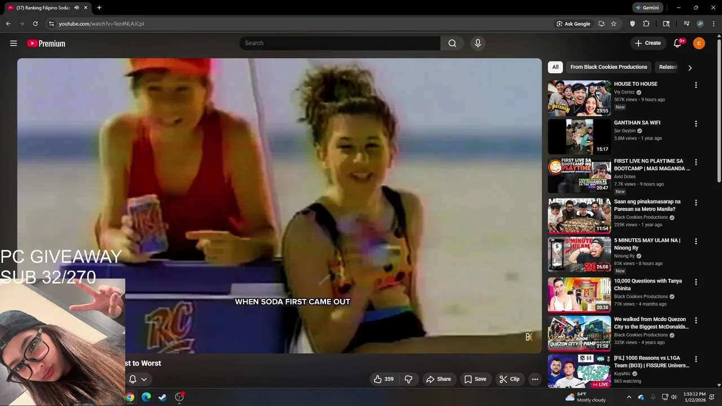Open GANTIHAN SA WIFI video thumbnail
Image resolution: width=722 pixels, height=406 pixels.
click(x=579, y=136)
